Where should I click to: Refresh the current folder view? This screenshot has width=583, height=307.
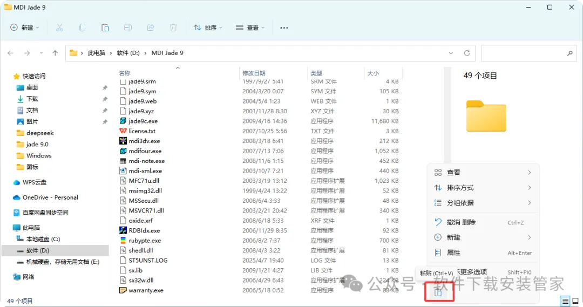click(x=466, y=53)
